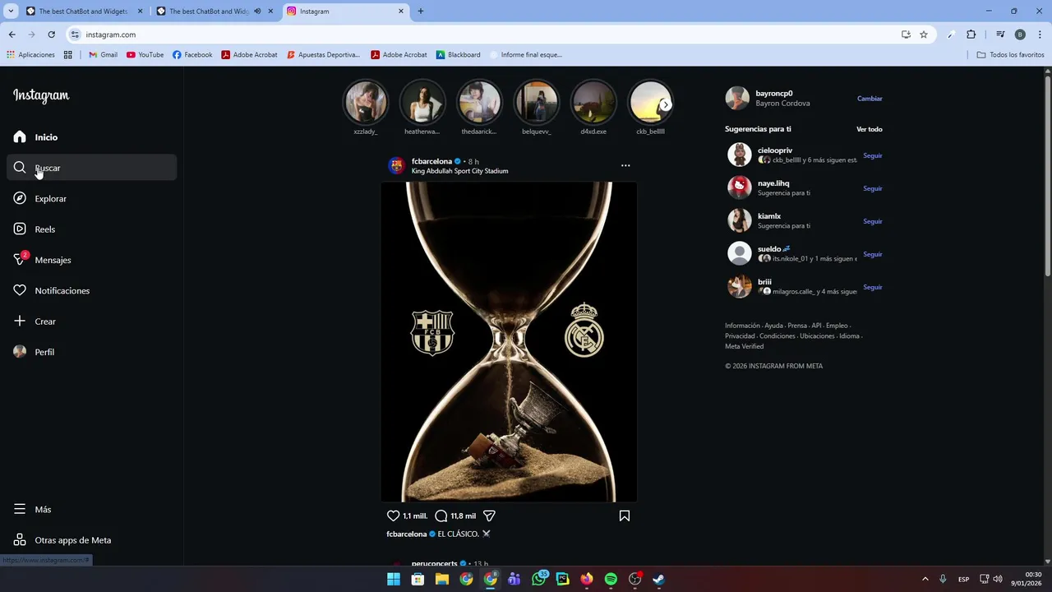Click the Crear plus icon
The image size is (1052, 592).
click(20, 321)
